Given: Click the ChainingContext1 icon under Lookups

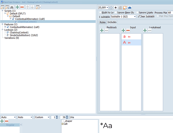Looking at the screenshot, I should pyautogui.click(x=8, y=32).
